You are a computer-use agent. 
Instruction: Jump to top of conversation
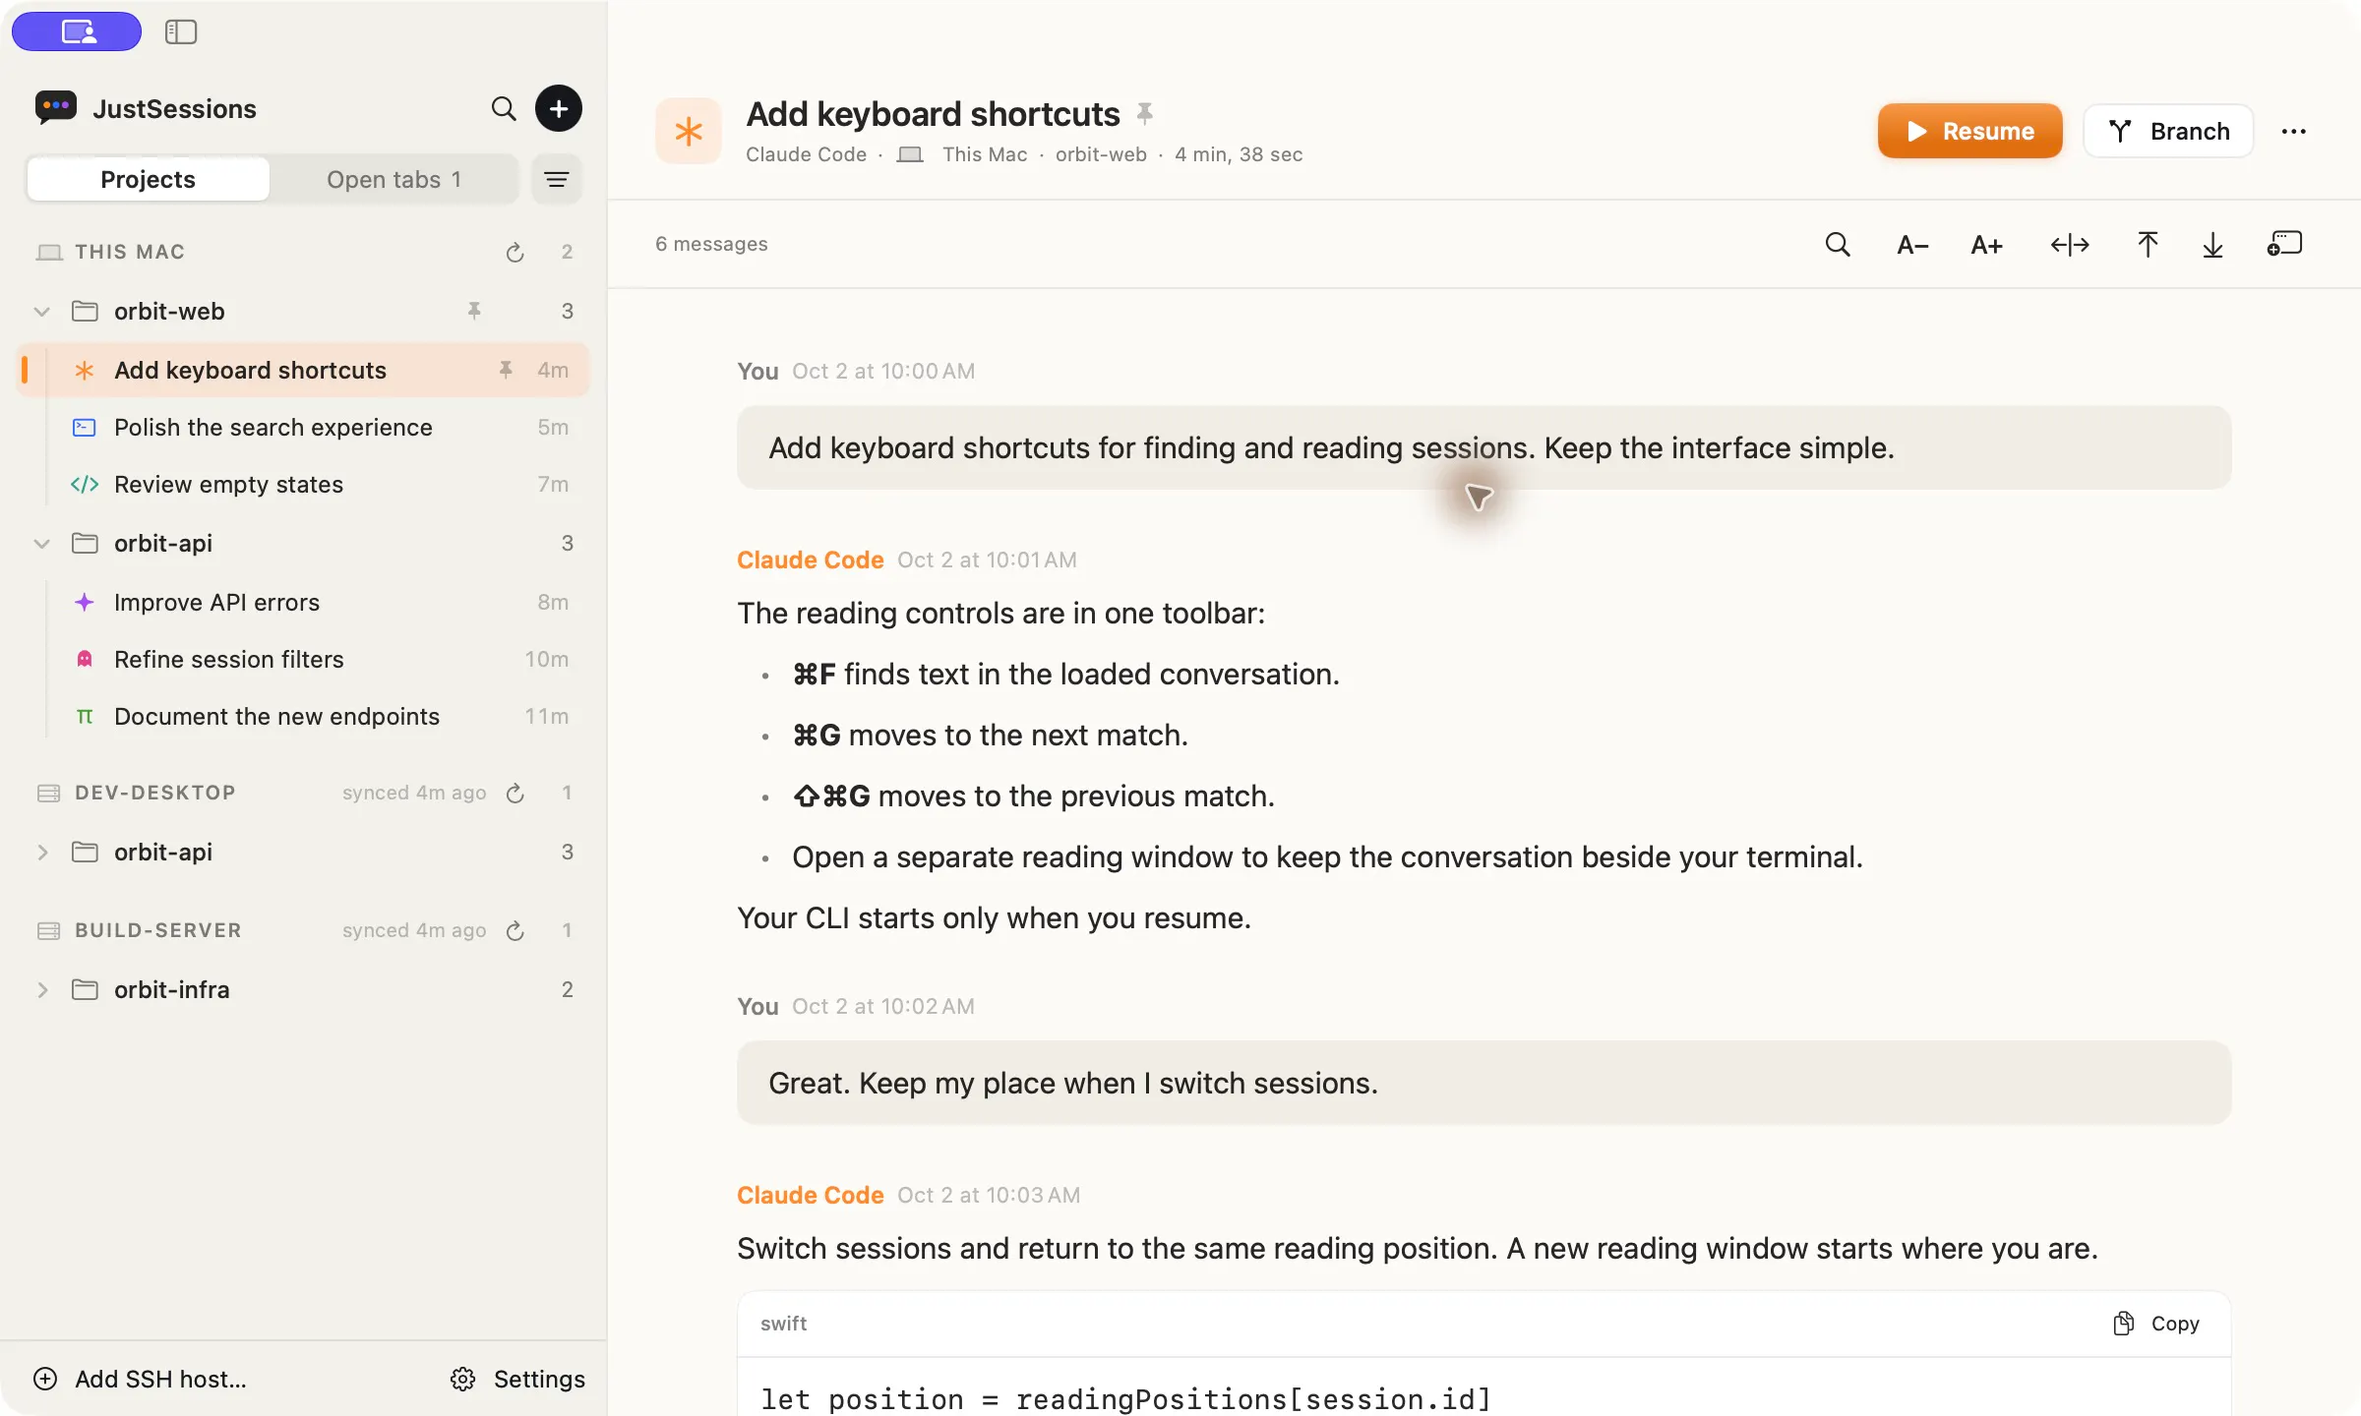click(2148, 245)
